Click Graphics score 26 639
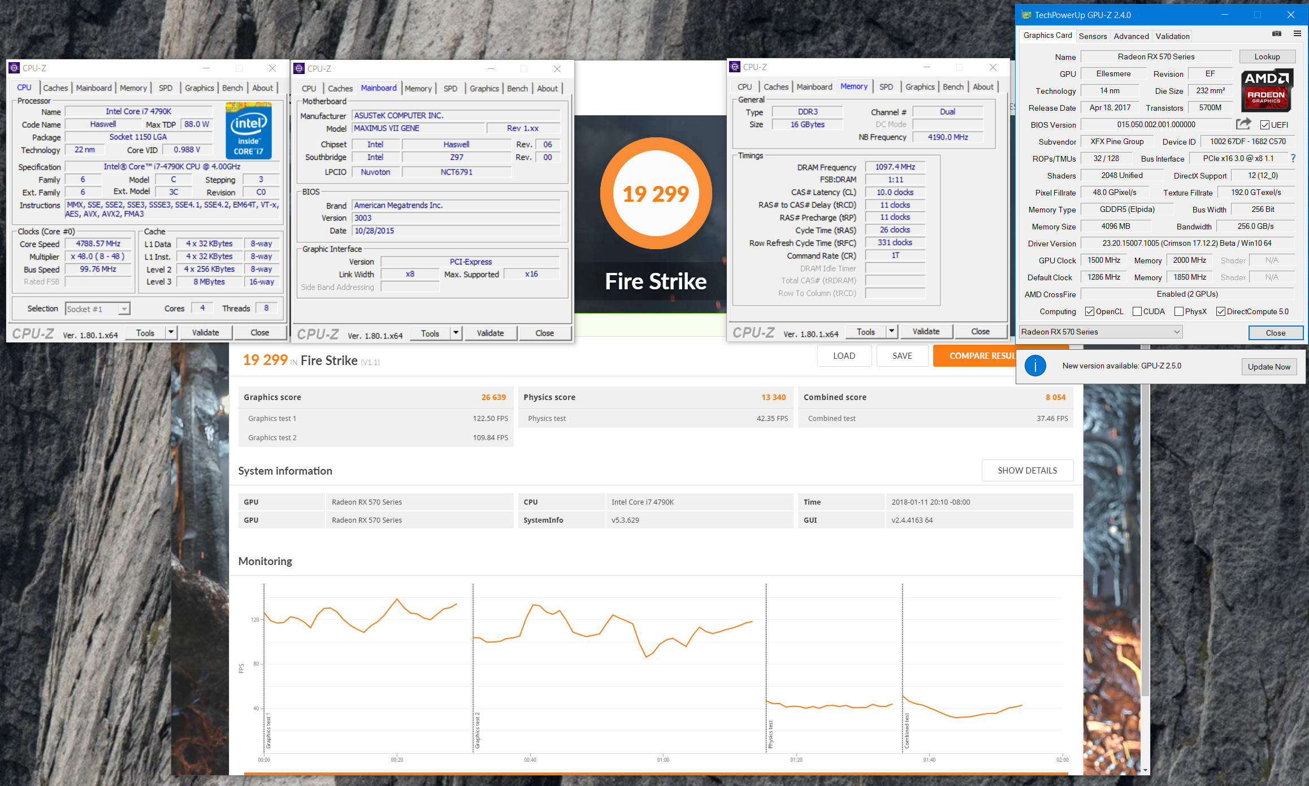This screenshot has height=786, width=1309. coord(493,397)
